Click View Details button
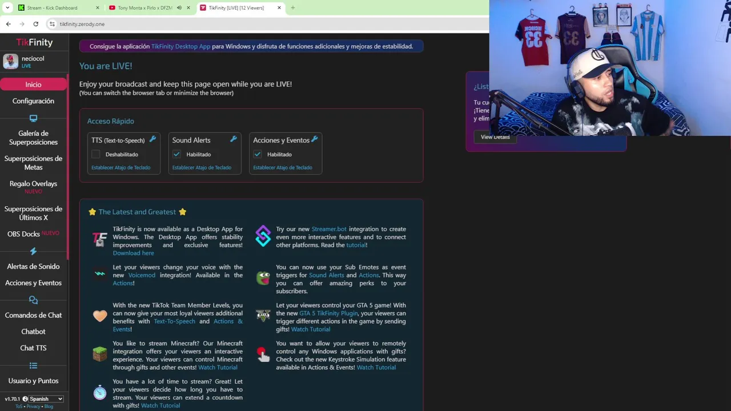 495,137
